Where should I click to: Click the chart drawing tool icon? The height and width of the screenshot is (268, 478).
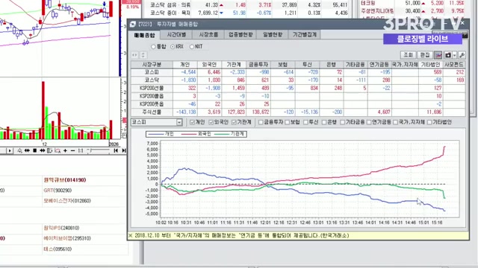(x=20, y=150)
